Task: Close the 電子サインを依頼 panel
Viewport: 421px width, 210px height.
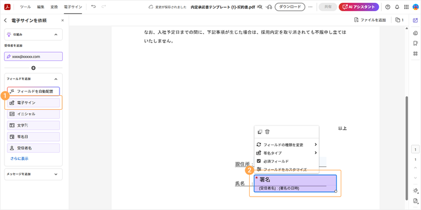Action: [x=62, y=20]
